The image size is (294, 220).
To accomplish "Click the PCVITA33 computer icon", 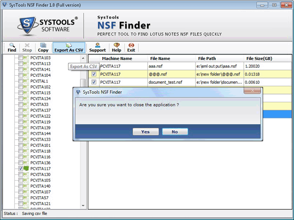I will tap(26, 105).
